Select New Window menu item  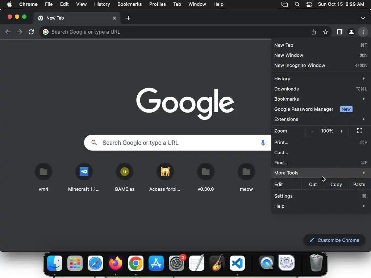coord(321,55)
